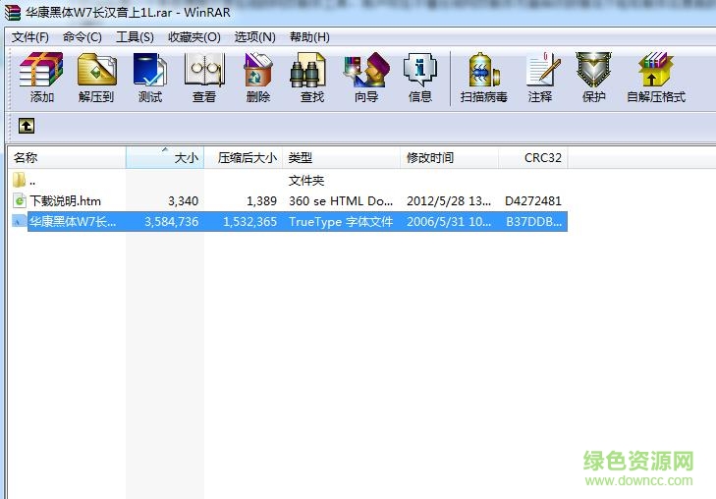The width and height of the screenshot is (716, 499).
Task: Select the 下载说明.htm file name
Action: point(65,201)
